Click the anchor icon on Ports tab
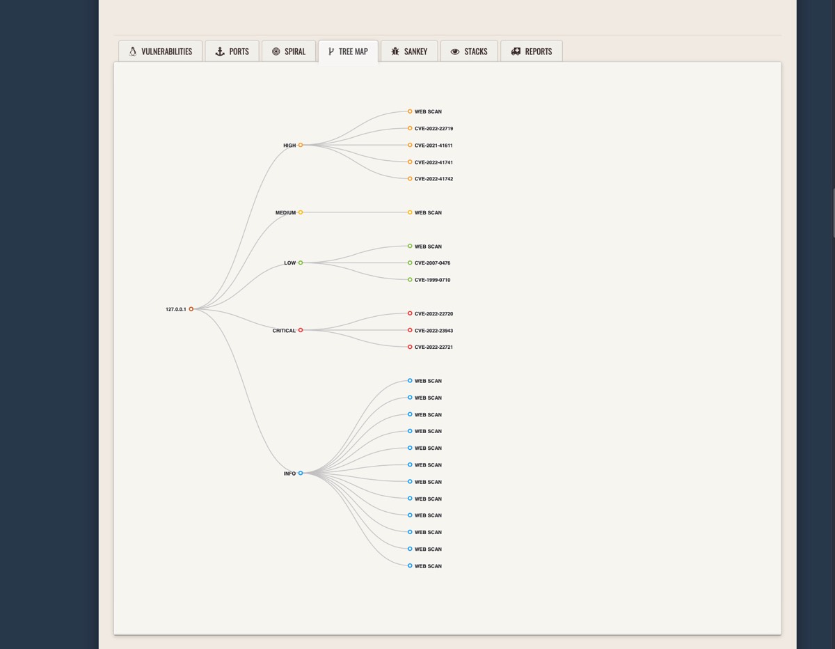Screen dimensions: 835x649 [x=220, y=52]
